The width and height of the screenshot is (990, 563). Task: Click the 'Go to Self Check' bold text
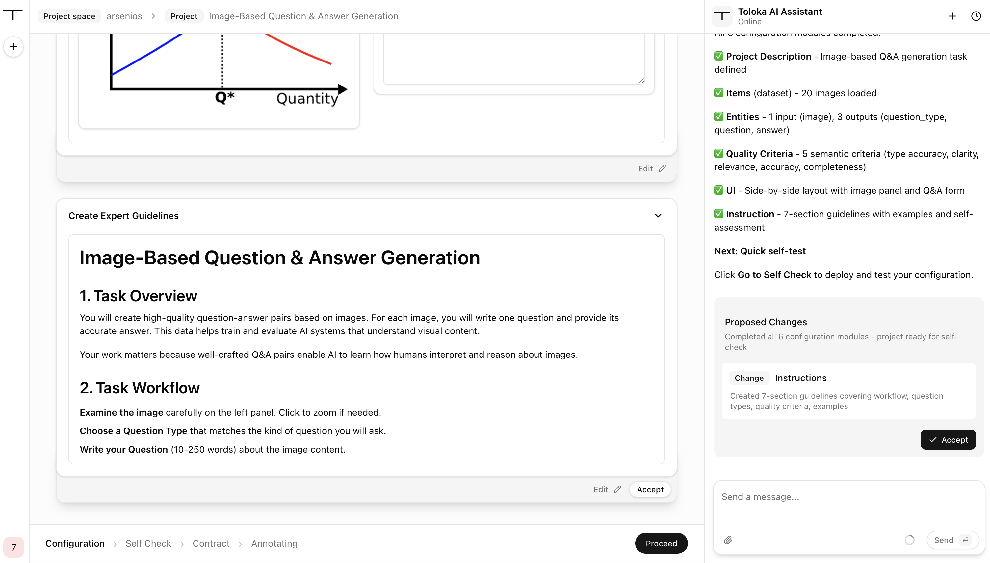click(x=774, y=274)
